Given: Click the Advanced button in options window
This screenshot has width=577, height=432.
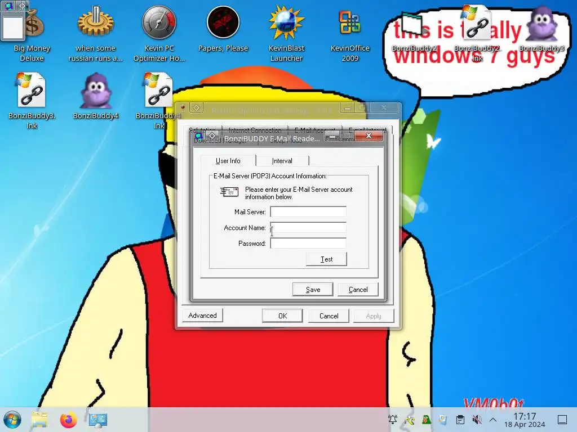Looking at the screenshot, I should point(202,315).
